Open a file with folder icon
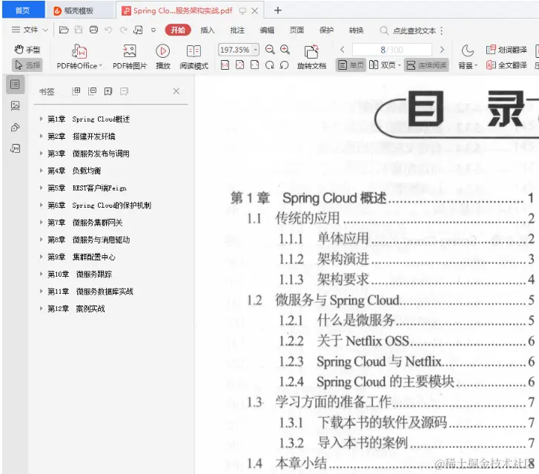The height and width of the screenshot is (474, 539). pos(64,30)
